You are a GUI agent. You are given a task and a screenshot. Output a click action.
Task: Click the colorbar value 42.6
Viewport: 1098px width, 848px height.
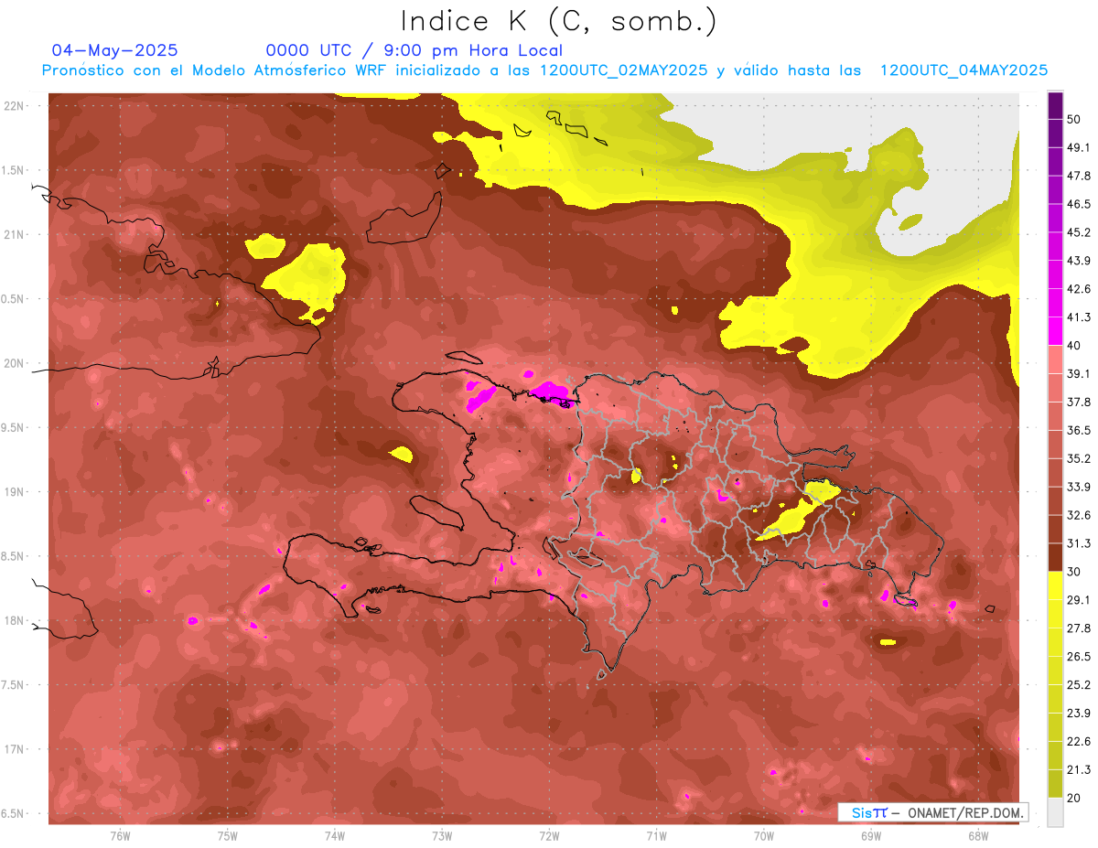click(1079, 289)
